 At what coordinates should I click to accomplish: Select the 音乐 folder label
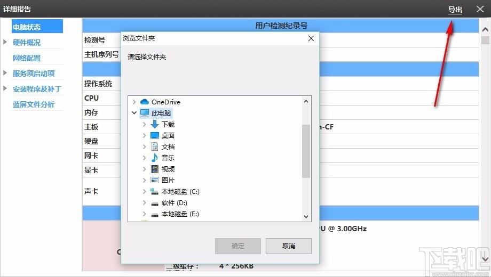coord(168,158)
